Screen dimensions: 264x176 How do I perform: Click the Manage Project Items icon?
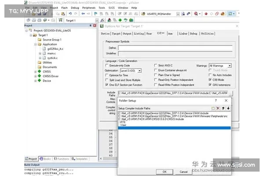point(109,20)
